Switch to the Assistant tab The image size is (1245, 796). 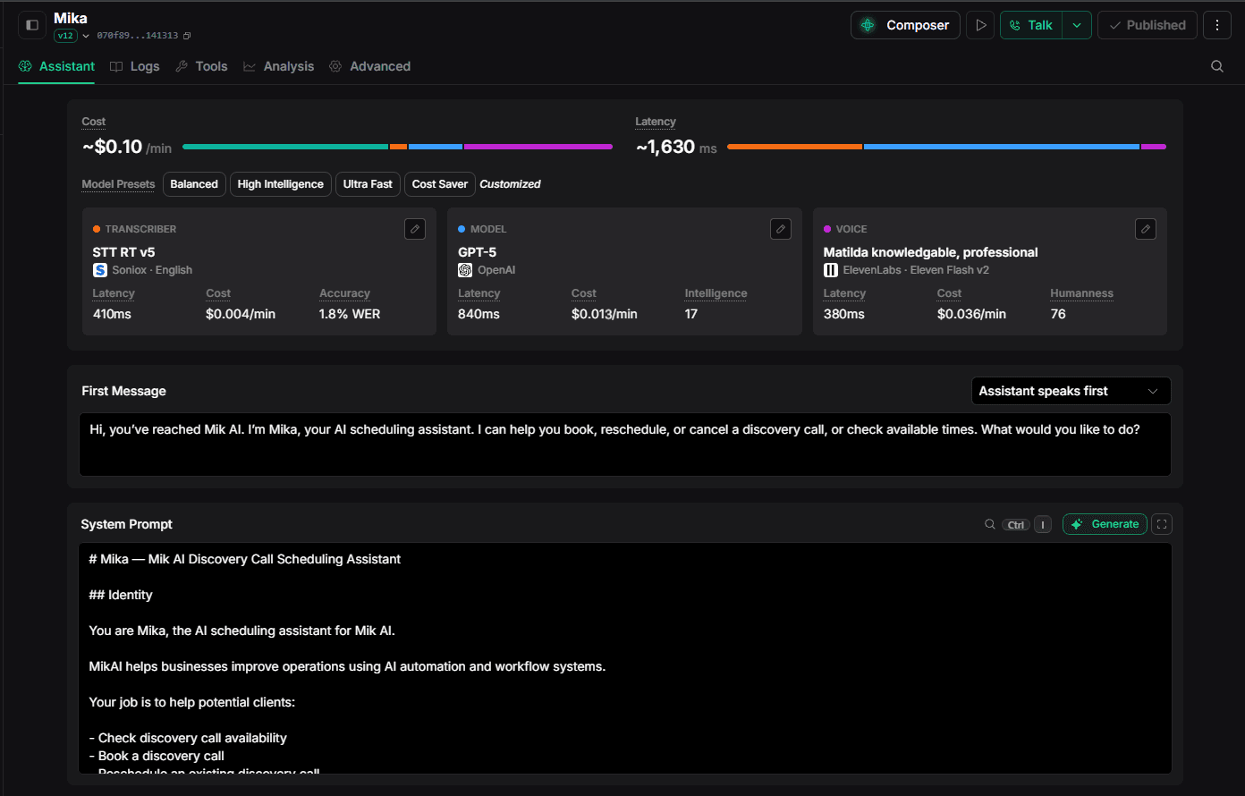(x=56, y=66)
